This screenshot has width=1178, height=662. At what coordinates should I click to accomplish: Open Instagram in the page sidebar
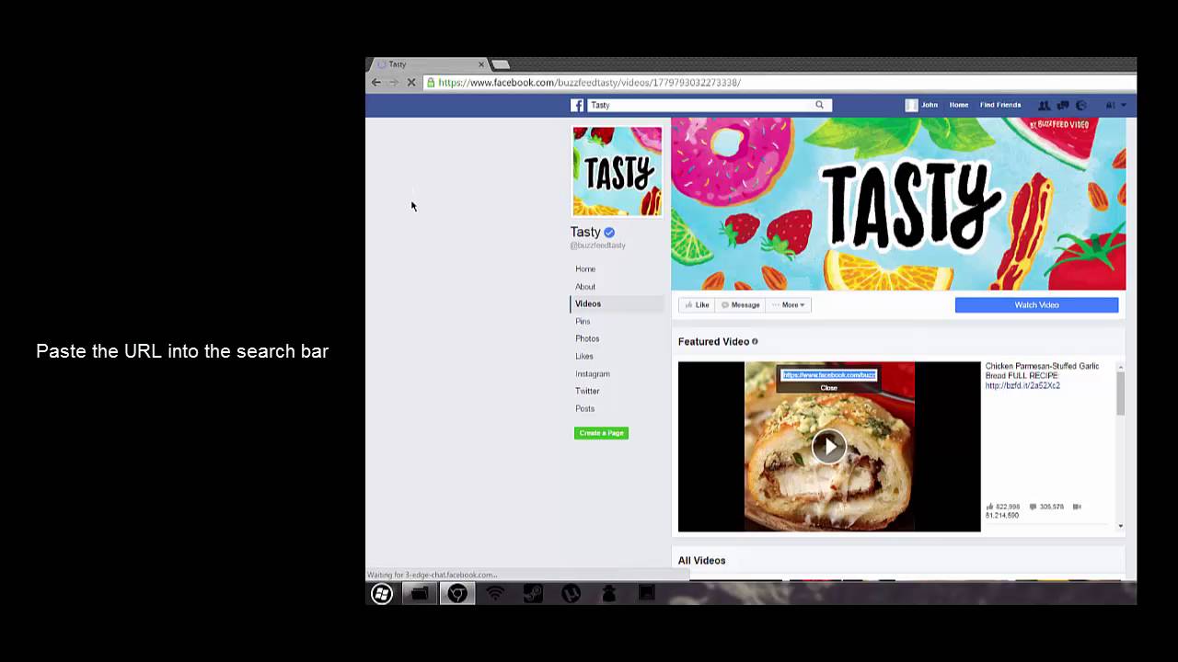pyautogui.click(x=593, y=373)
